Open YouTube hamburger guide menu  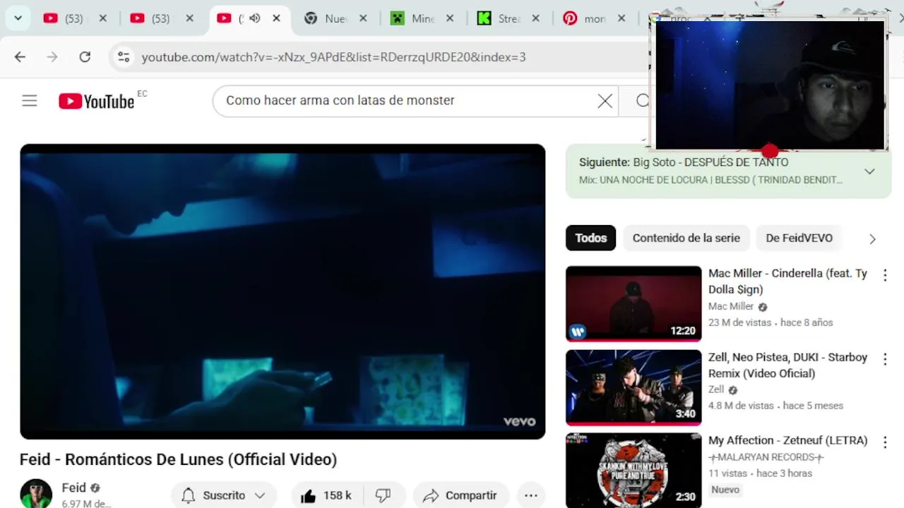point(29,101)
